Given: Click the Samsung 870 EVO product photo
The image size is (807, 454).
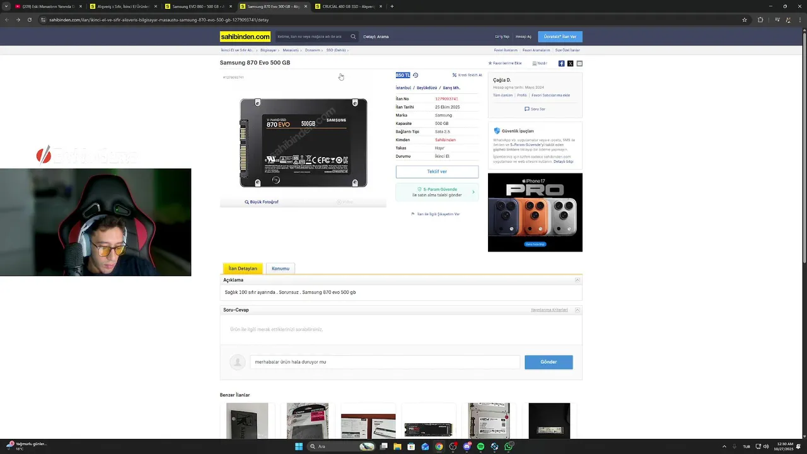Looking at the screenshot, I should coord(303,142).
